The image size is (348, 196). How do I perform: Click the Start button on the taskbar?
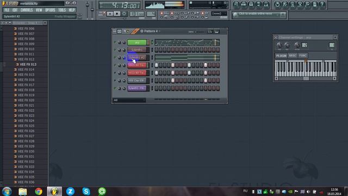tap(7, 191)
